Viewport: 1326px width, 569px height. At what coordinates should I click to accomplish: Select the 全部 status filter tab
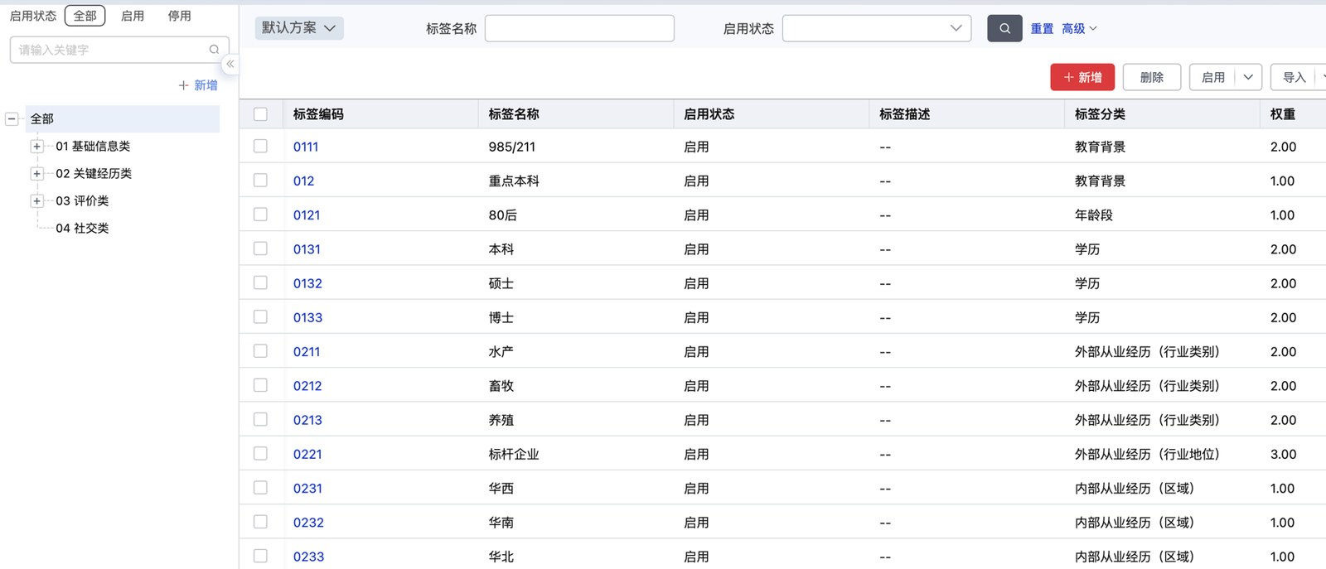click(x=85, y=16)
